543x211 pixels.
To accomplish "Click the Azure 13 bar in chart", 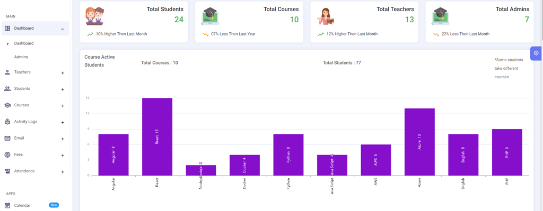I will [x=419, y=142].
